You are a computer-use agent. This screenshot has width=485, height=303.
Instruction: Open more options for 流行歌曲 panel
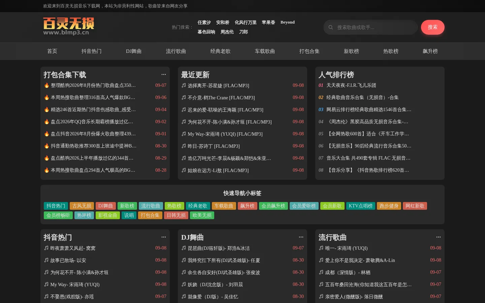click(439, 237)
